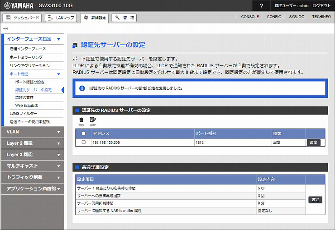Open ポート認証の設定 in the sidebar

[30, 82]
